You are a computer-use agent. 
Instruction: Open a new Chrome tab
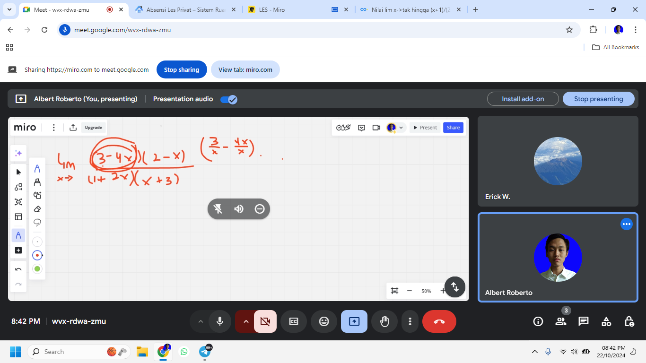(476, 9)
